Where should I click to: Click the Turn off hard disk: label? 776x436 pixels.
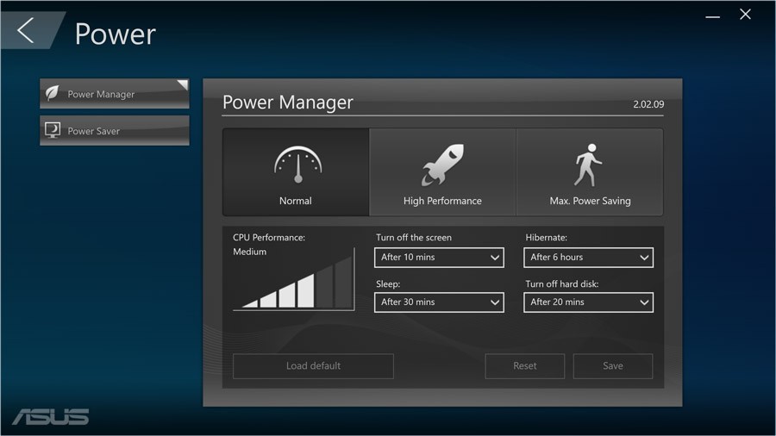[561, 283]
